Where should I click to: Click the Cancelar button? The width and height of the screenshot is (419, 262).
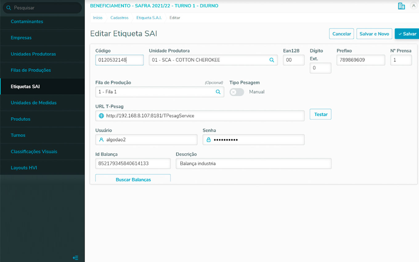point(341,34)
